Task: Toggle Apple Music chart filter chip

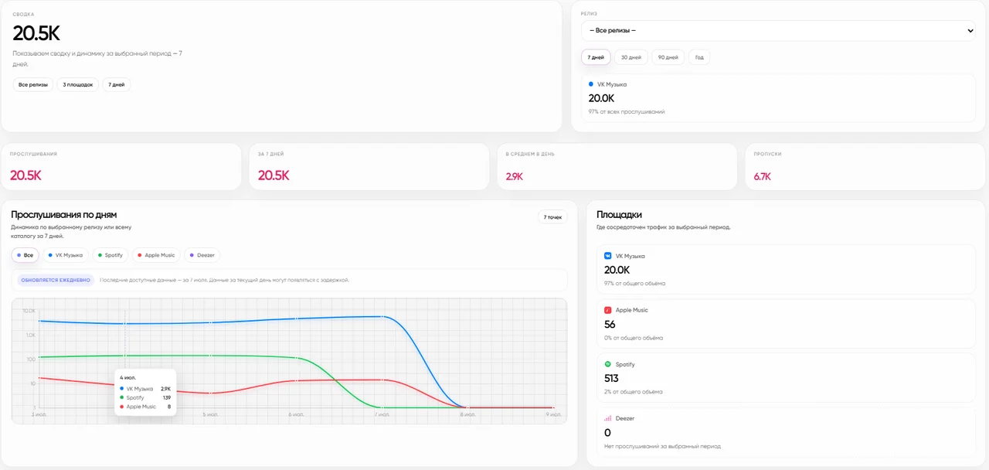Action: point(156,255)
